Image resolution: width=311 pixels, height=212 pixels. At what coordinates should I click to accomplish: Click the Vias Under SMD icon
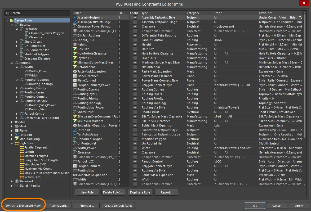[x=22, y=164]
